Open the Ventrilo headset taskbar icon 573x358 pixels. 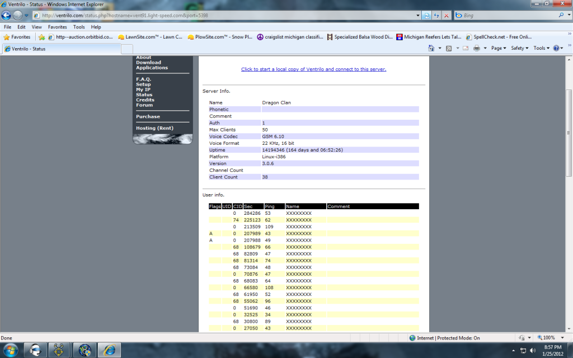click(x=35, y=350)
